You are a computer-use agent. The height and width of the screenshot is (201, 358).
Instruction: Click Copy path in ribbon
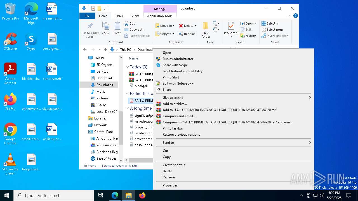[134, 30]
